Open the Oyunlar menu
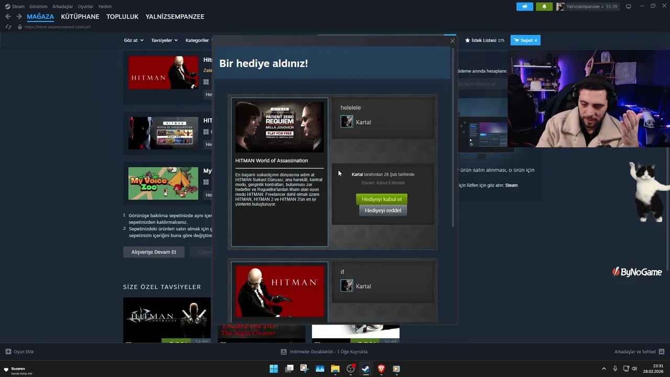 pyautogui.click(x=86, y=6)
